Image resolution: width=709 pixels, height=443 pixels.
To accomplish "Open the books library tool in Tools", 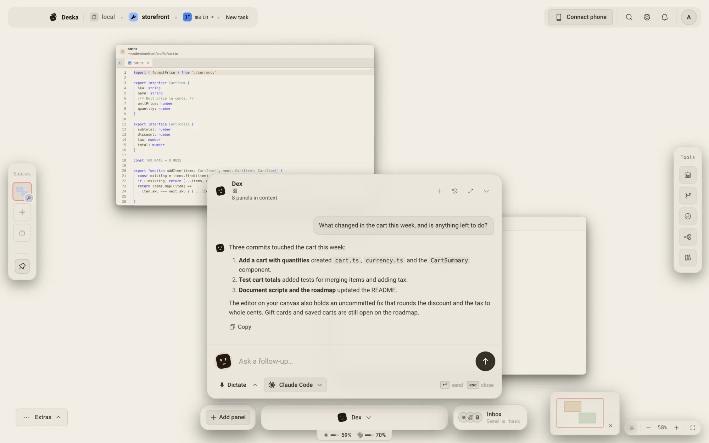I will [x=688, y=258].
